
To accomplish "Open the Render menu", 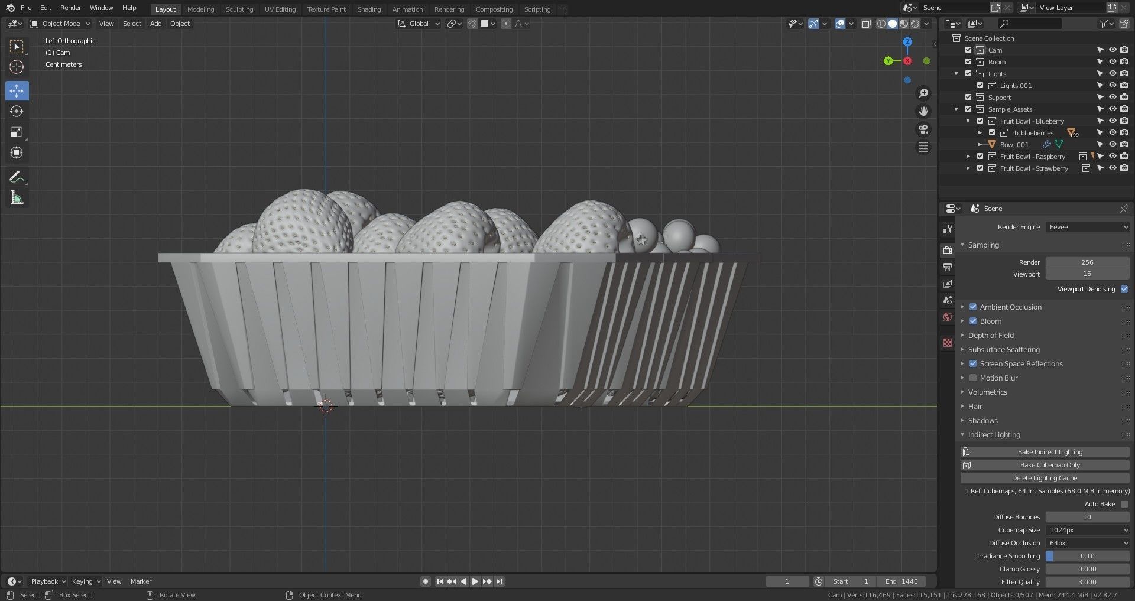I will point(70,8).
